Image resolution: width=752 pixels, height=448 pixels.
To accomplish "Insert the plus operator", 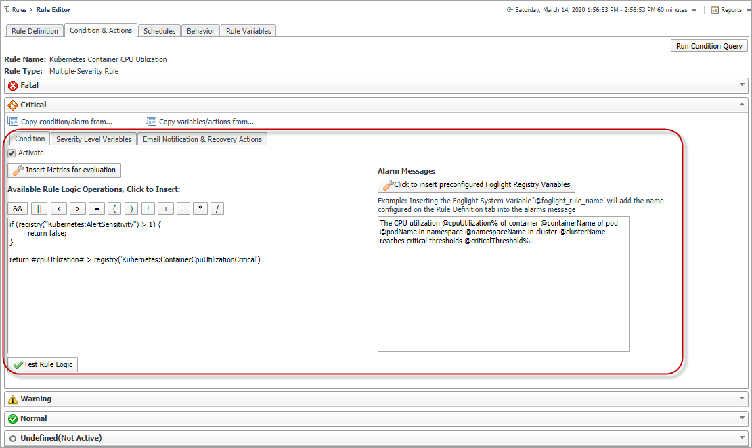I will tap(165, 209).
